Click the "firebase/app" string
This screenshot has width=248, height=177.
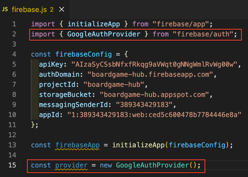pyautogui.click(x=181, y=24)
